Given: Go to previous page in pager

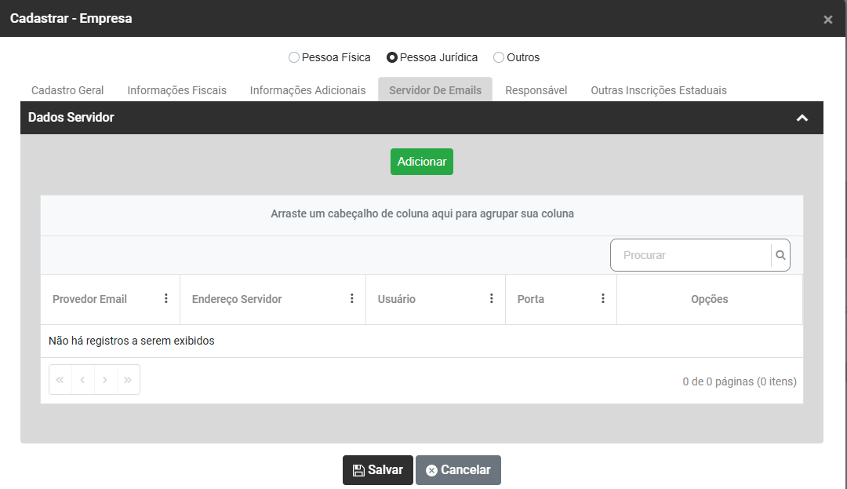Looking at the screenshot, I should 82,380.
